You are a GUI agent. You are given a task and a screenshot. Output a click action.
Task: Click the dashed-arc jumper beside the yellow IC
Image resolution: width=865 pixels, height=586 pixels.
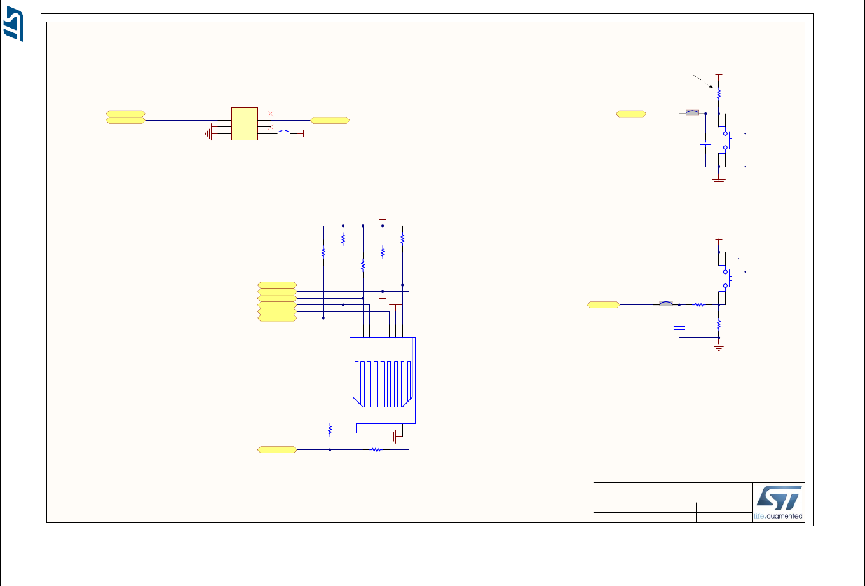283,133
